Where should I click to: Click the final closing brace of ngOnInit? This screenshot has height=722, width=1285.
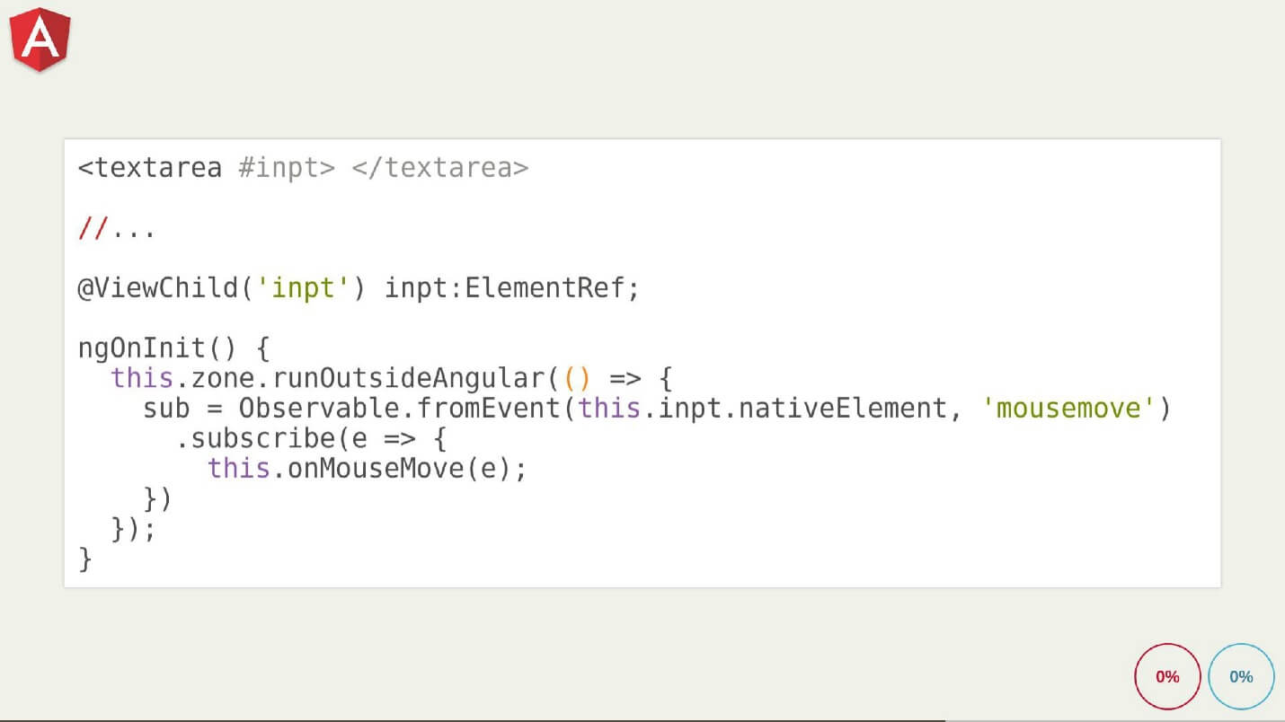tap(85, 559)
